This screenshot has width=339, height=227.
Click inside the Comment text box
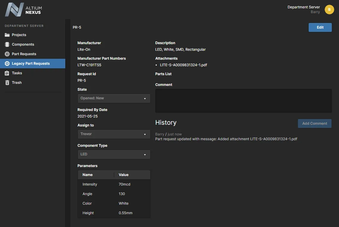(x=243, y=101)
